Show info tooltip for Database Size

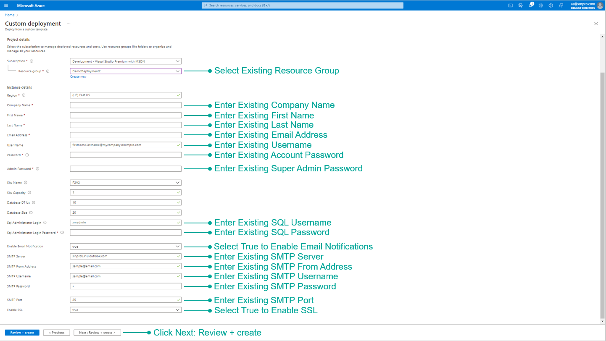[x=31, y=212]
